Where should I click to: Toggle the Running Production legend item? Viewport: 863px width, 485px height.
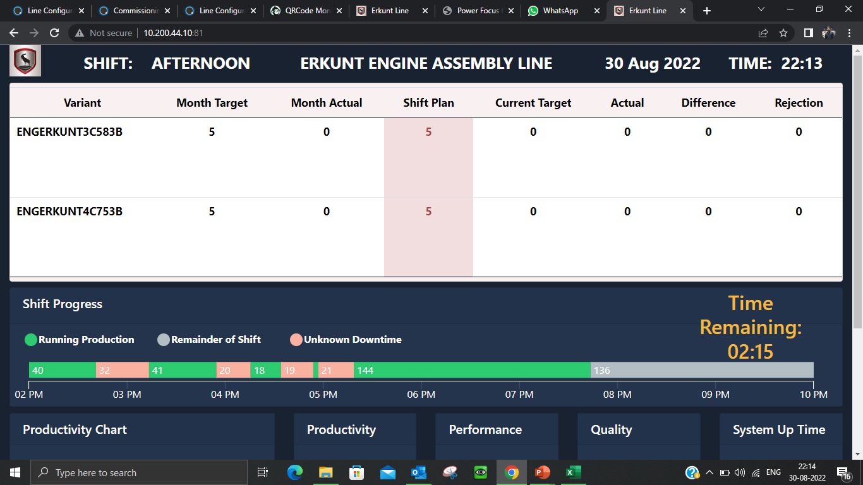pyautogui.click(x=80, y=340)
